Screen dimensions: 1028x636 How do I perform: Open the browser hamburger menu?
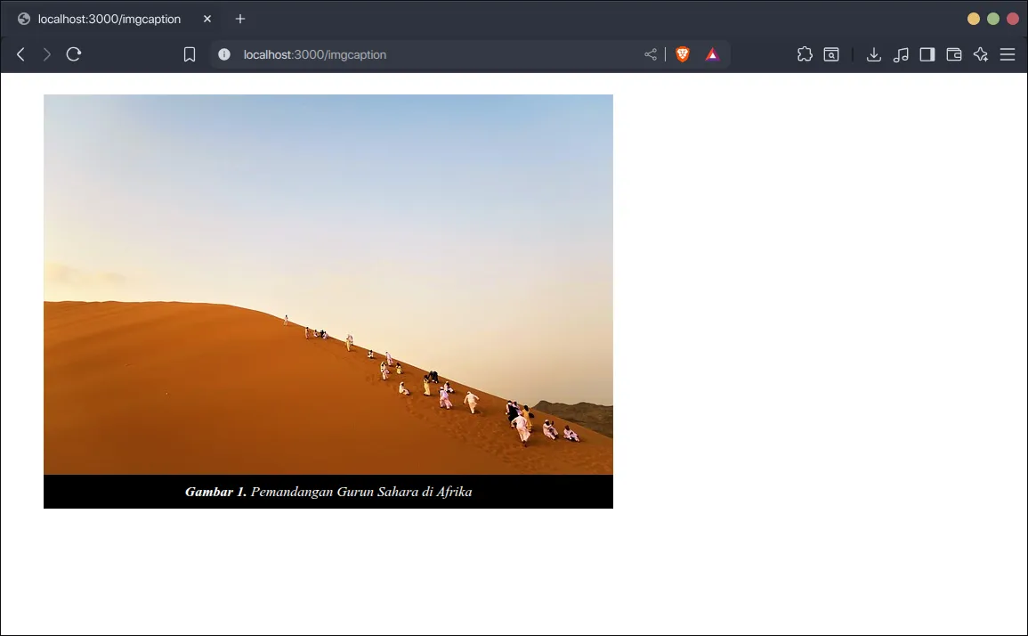[1007, 54]
